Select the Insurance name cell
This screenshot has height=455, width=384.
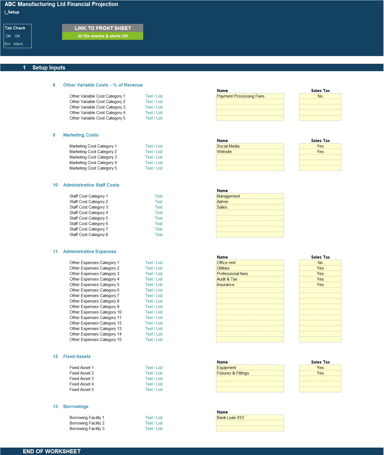click(x=250, y=285)
